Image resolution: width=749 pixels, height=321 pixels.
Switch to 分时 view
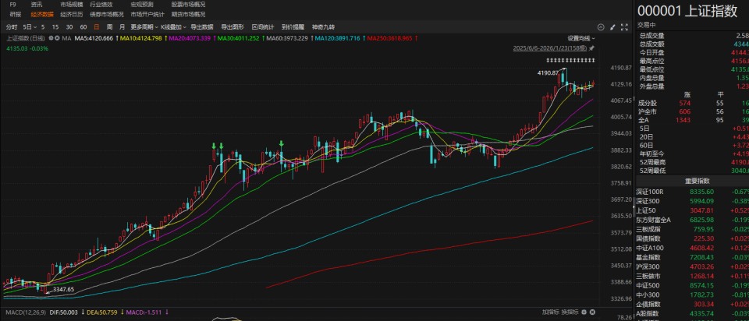click(12, 27)
